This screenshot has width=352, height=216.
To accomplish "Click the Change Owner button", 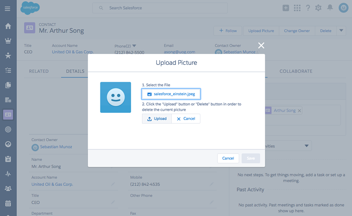I will pyautogui.click(x=297, y=31).
